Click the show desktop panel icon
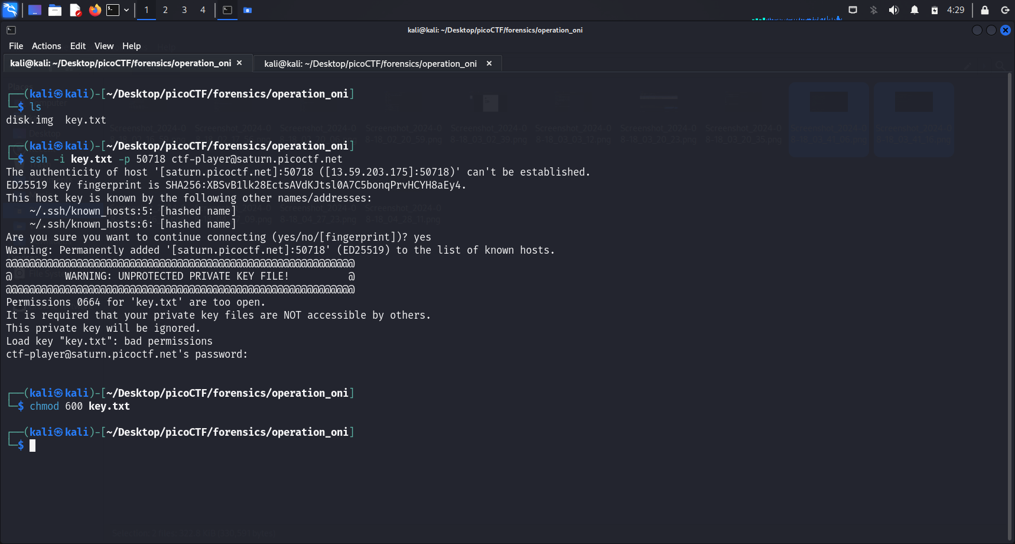 tap(35, 10)
